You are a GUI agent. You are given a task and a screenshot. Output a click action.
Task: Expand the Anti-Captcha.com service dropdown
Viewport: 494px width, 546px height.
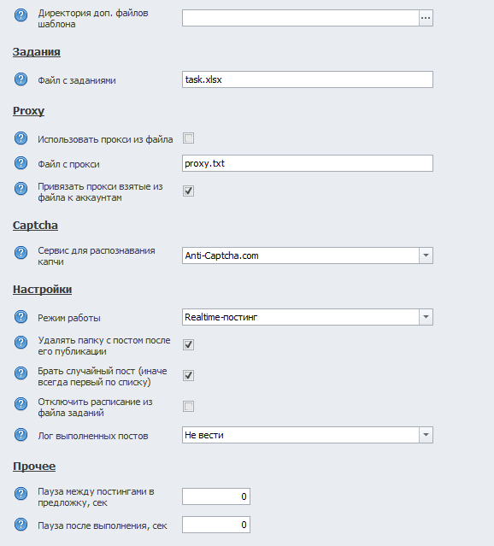[x=426, y=255]
